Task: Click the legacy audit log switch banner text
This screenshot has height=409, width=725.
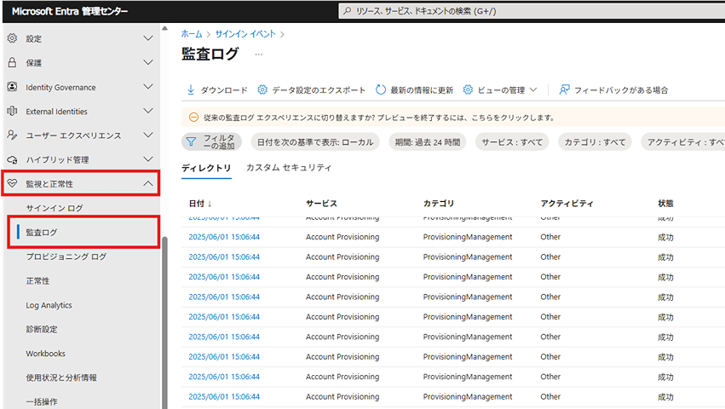Action: (379, 118)
